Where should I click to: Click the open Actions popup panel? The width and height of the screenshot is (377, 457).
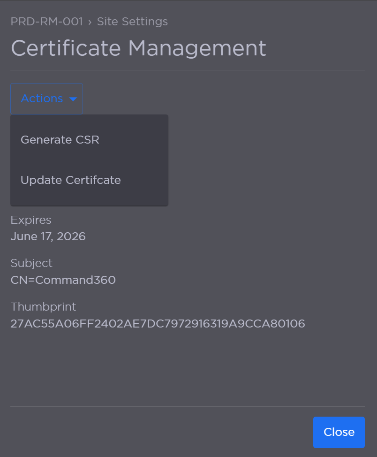tap(89, 160)
